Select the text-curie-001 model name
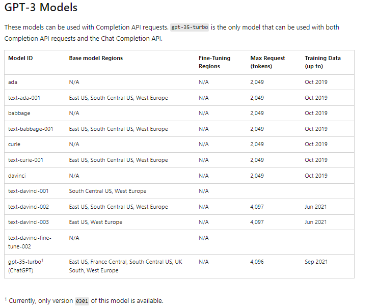The image size is (377, 308). tap(25, 160)
